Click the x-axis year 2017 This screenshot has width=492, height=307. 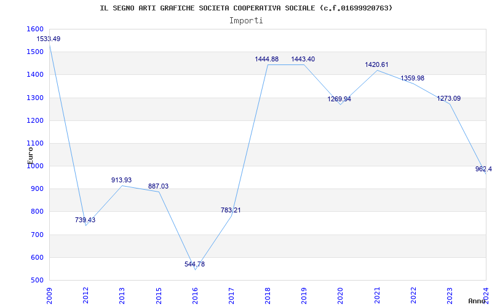coord(231,295)
